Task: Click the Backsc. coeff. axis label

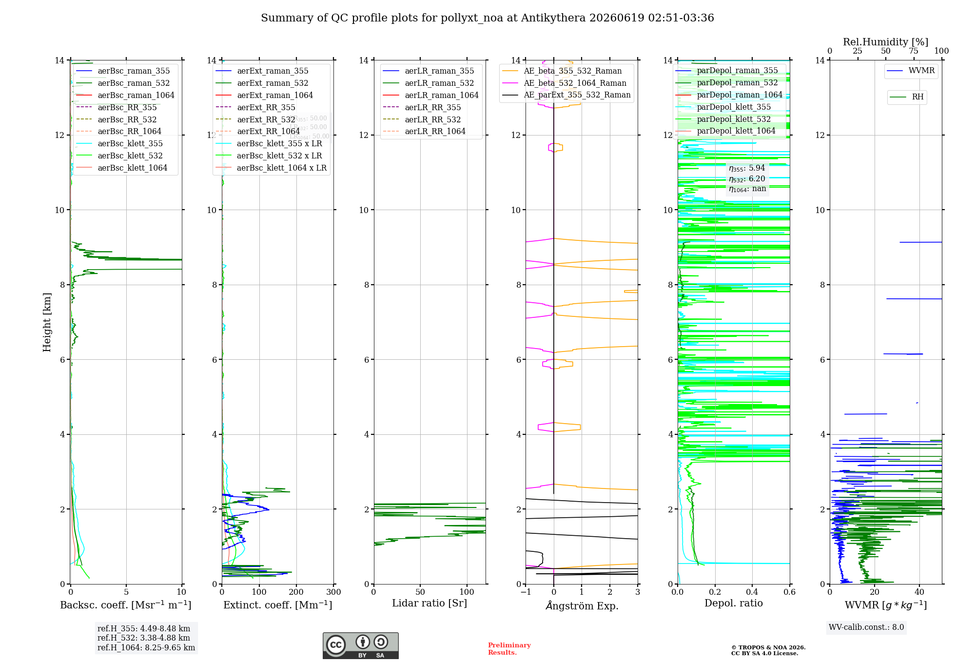Action: coord(126,605)
